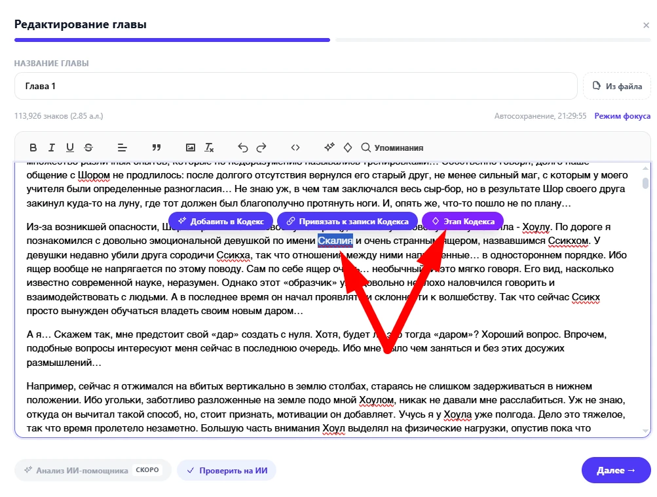Click the highlighted word Скалия
Image resolution: width=657 pixels, height=497 pixels.
pos(335,241)
